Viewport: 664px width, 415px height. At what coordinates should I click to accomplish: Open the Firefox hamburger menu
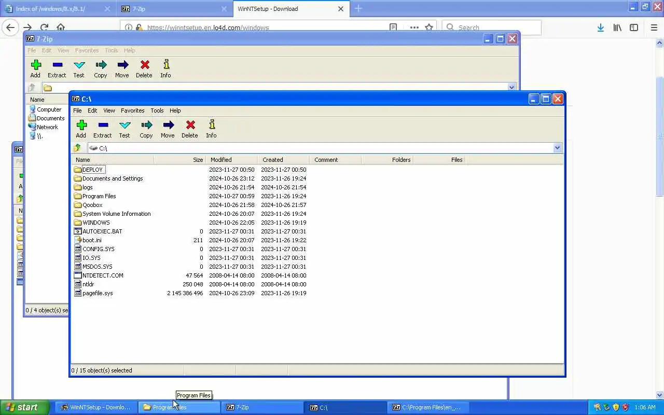point(654,27)
